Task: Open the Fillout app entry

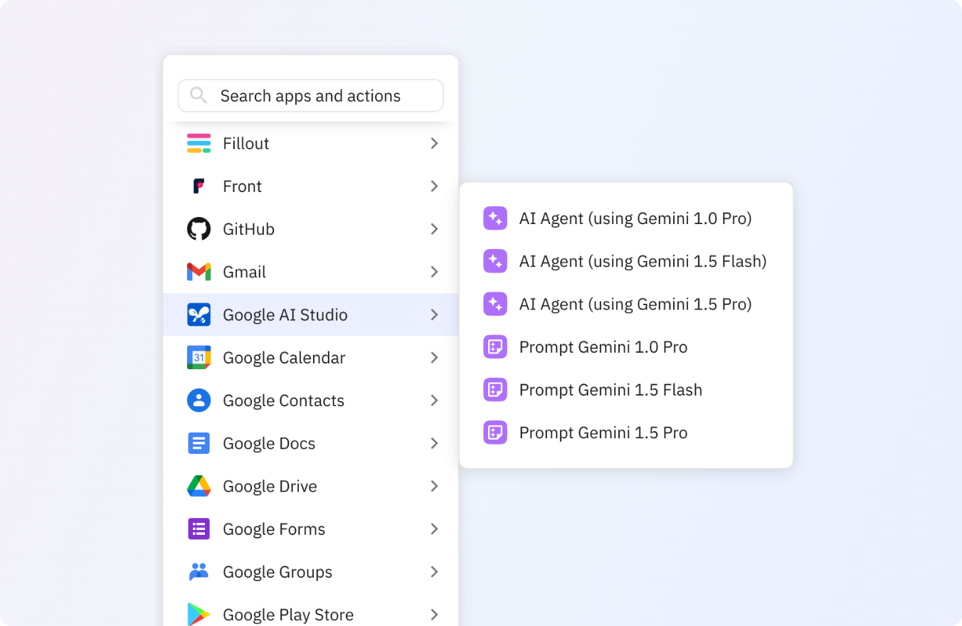Action: (x=311, y=144)
